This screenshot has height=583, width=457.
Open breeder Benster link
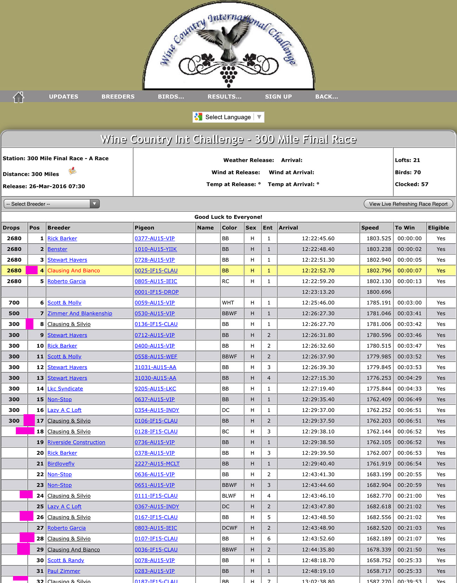click(57, 249)
